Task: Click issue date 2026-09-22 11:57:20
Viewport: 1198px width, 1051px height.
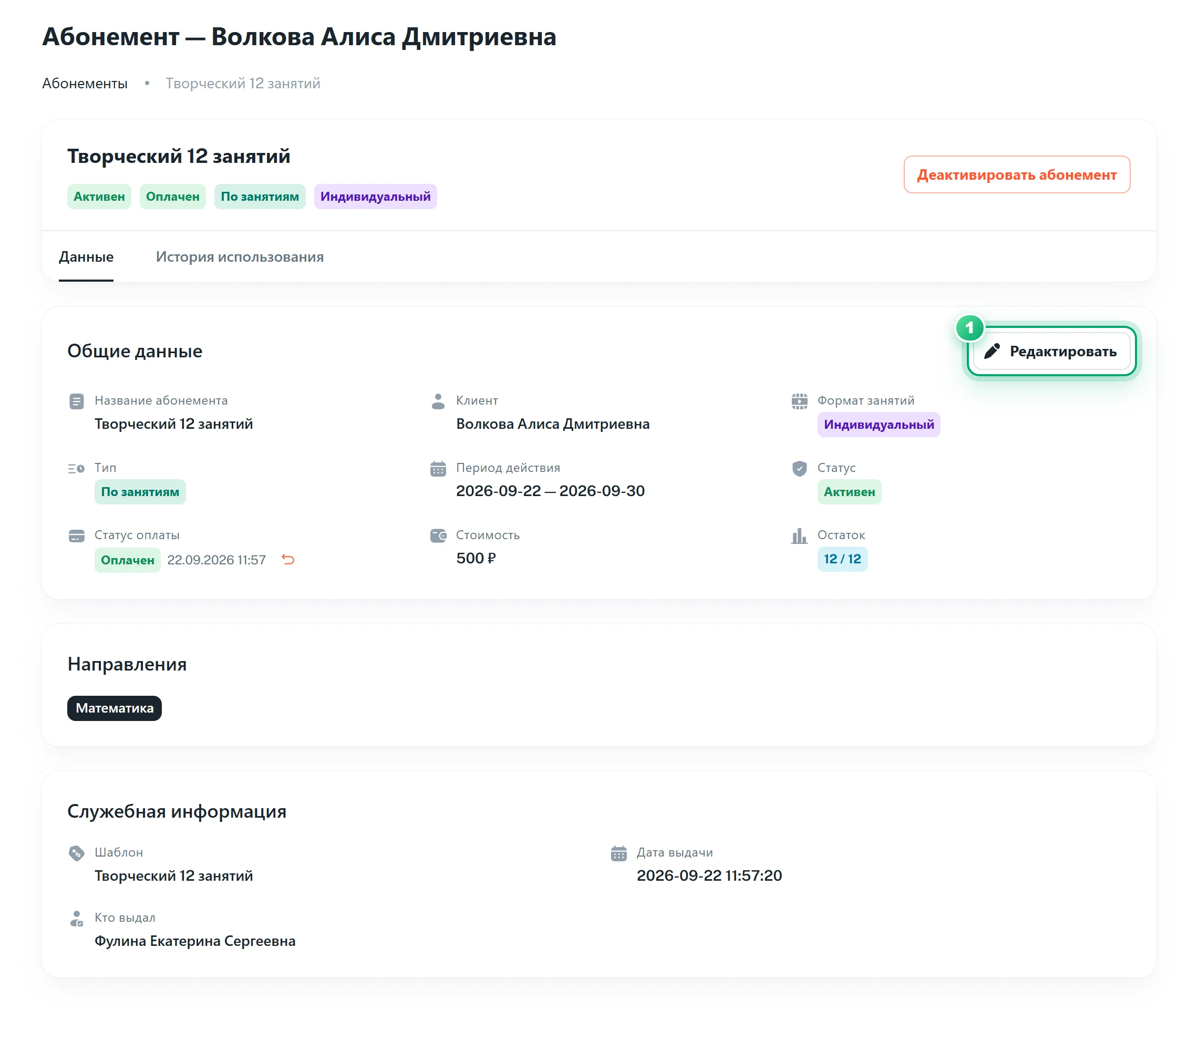Action: pos(709,875)
